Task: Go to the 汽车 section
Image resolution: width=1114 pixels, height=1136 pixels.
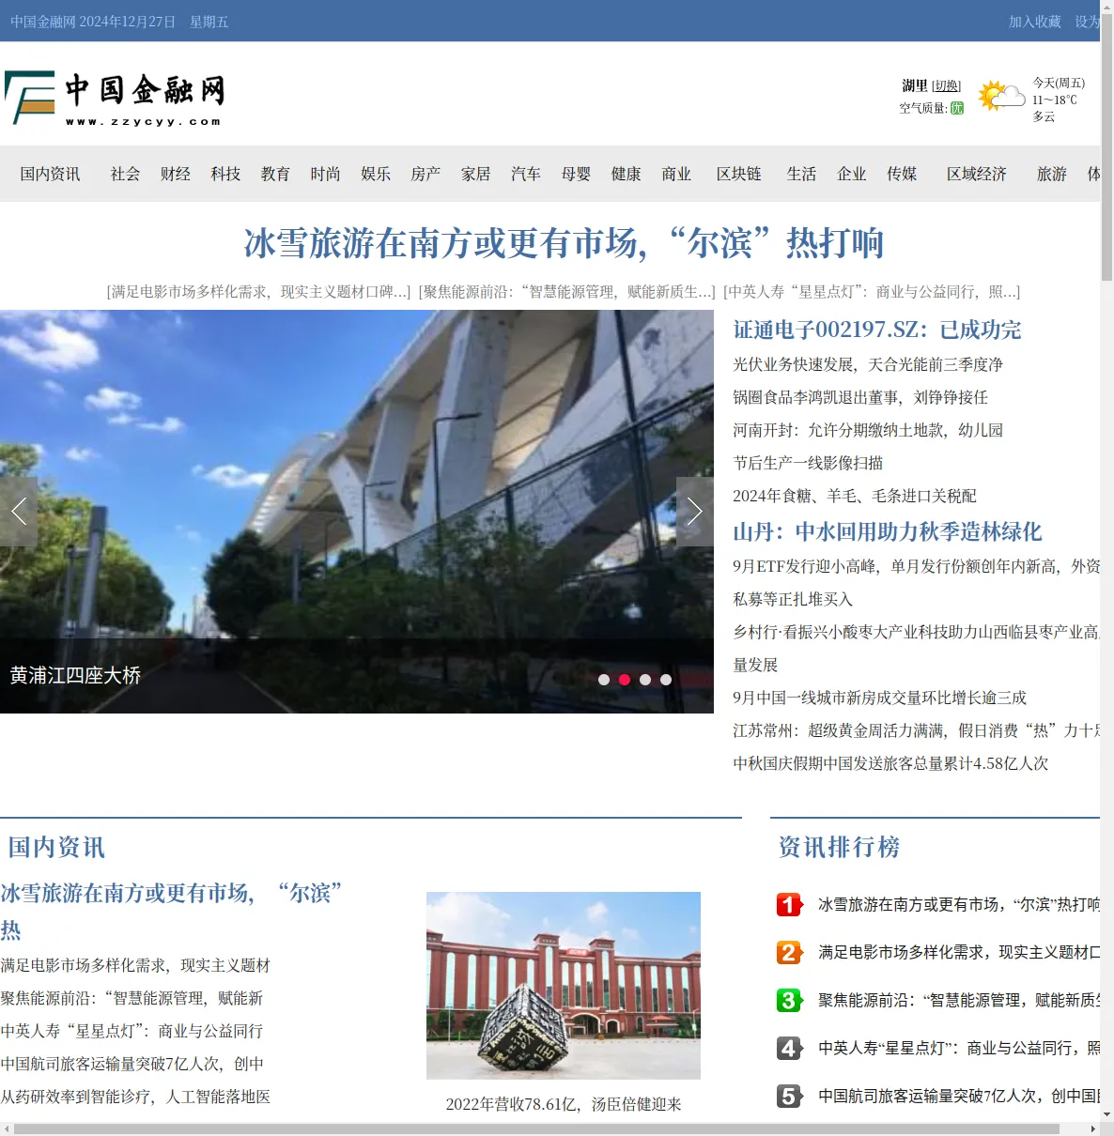Action: 526,174
